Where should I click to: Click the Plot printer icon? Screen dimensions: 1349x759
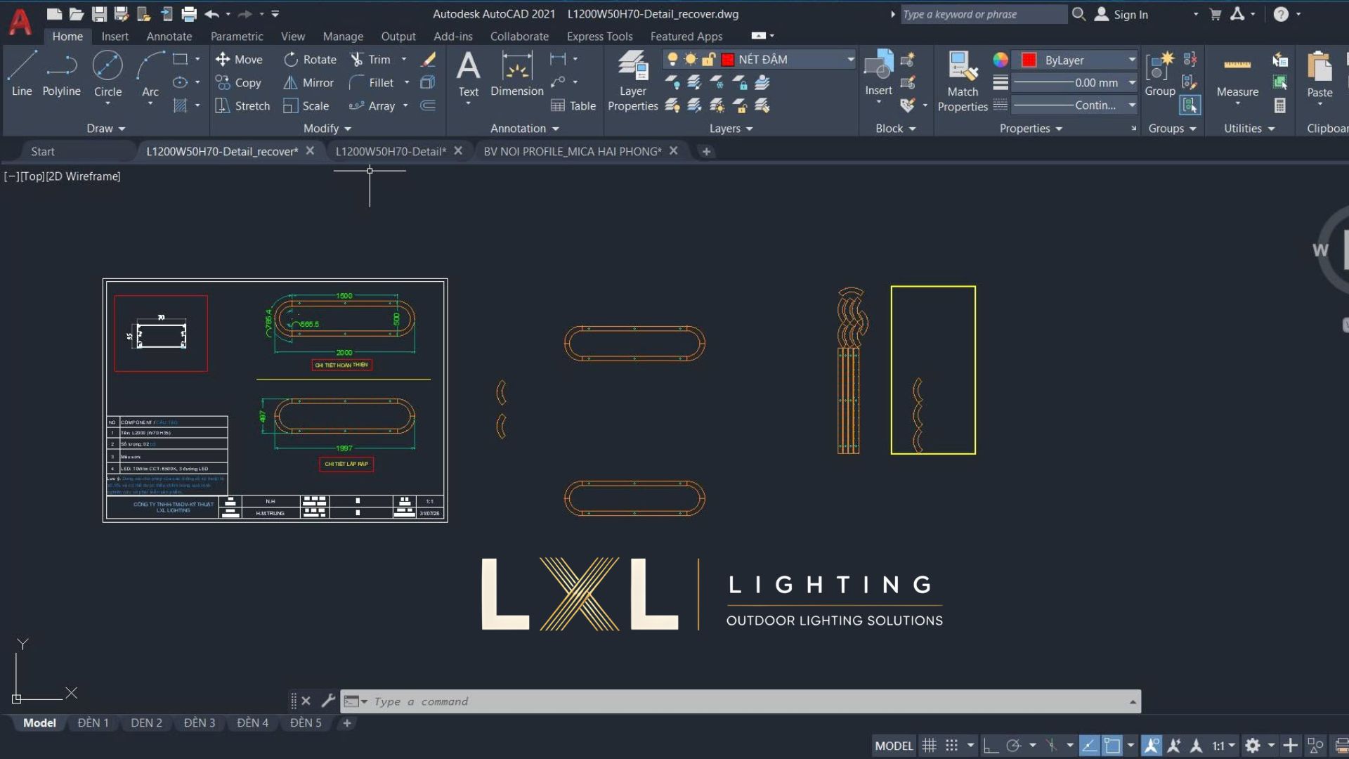tap(189, 14)
